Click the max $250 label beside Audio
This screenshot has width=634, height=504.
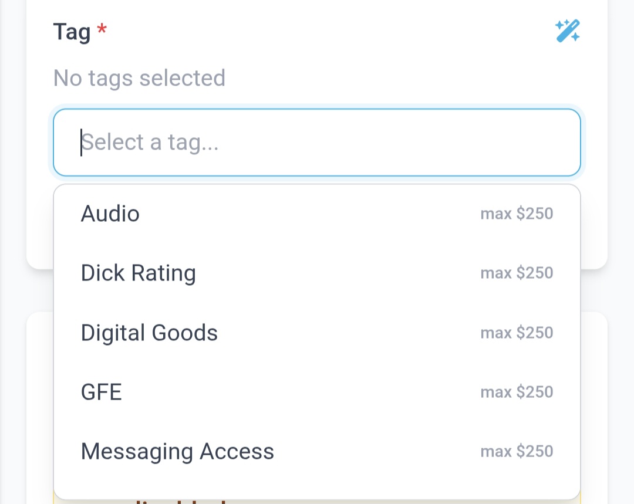point(517,214)
